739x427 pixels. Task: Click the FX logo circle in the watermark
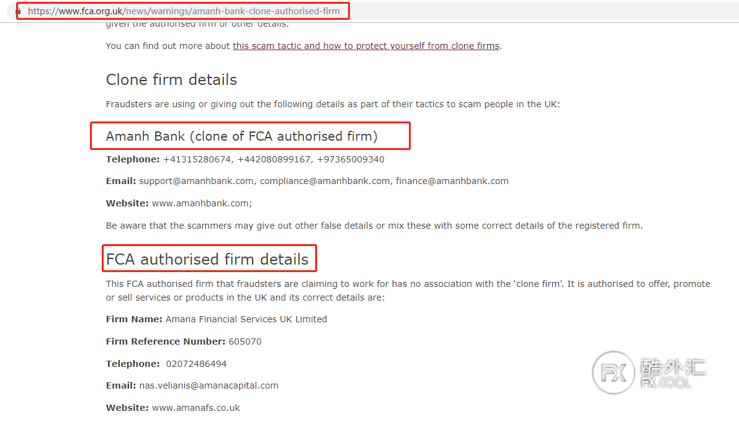click(613, 373)
